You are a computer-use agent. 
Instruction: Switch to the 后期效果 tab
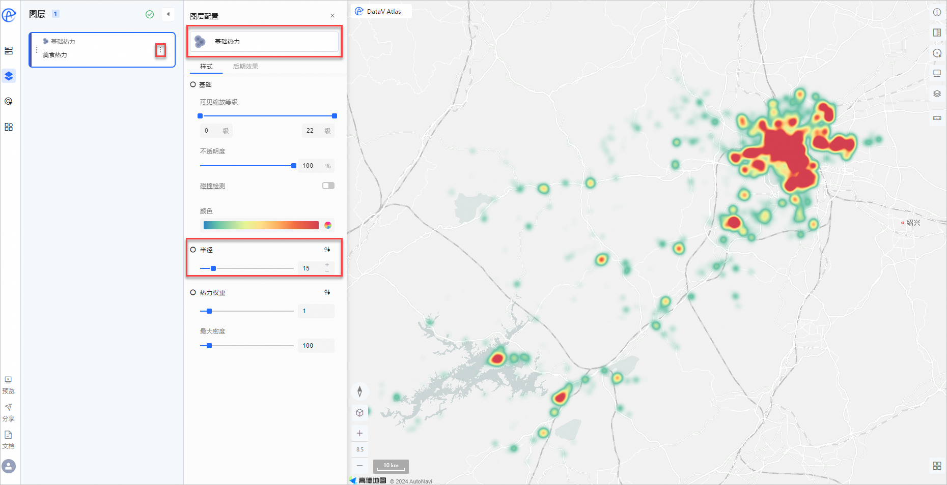(x=245, y=67)
